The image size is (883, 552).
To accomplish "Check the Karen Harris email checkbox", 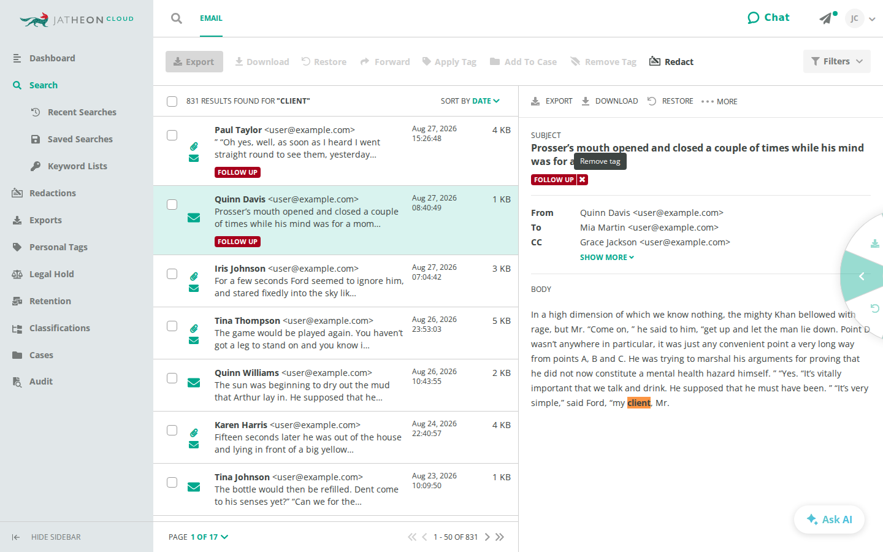I will tap(172, 431).
